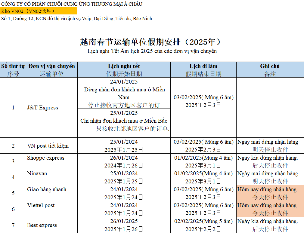The height and width of the screenshot is (233, 304).
Task: Click Ninavan return date '01/02/2025(Mùng 4 âm)' cell
Action: click(203, 177)
